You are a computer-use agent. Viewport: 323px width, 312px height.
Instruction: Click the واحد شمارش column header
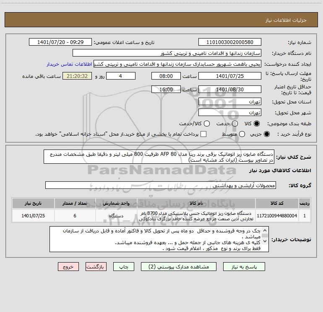116,203
